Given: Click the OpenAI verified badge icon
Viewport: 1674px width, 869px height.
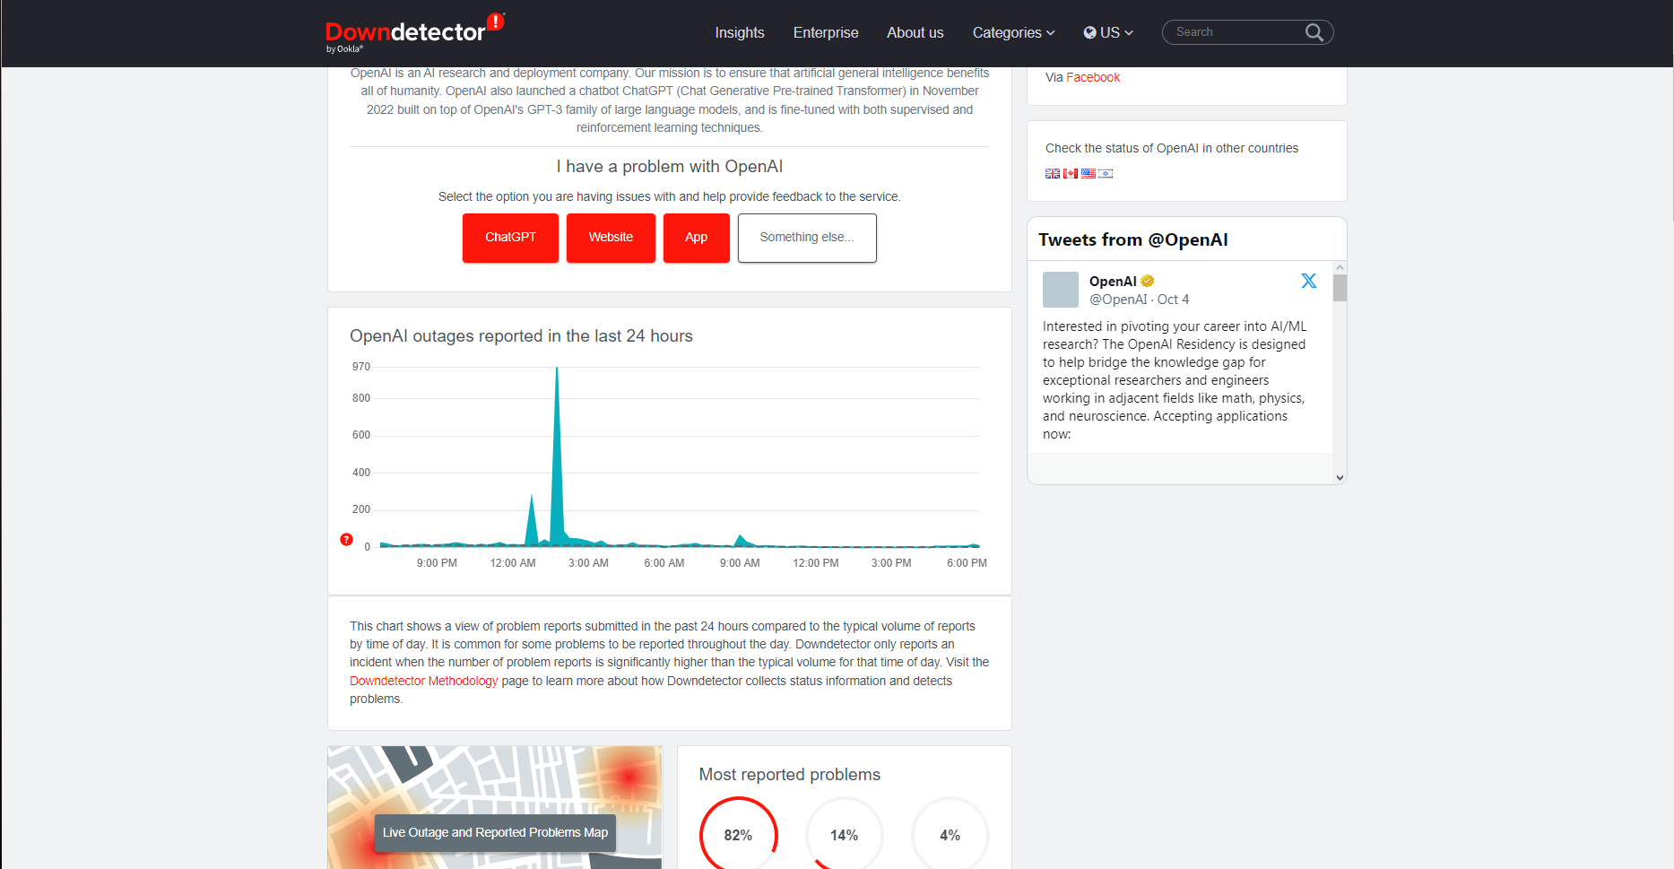Looking at the screenshot, I should [1148, 281].
